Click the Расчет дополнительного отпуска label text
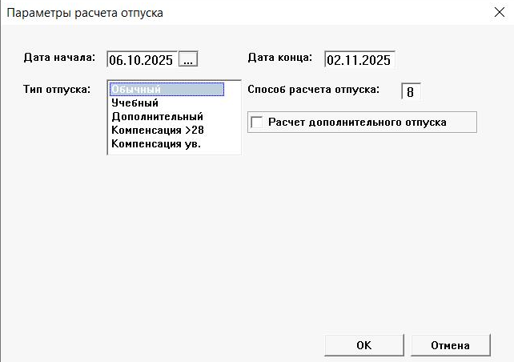This screenshot has height=362, width=514. point(357,123)
